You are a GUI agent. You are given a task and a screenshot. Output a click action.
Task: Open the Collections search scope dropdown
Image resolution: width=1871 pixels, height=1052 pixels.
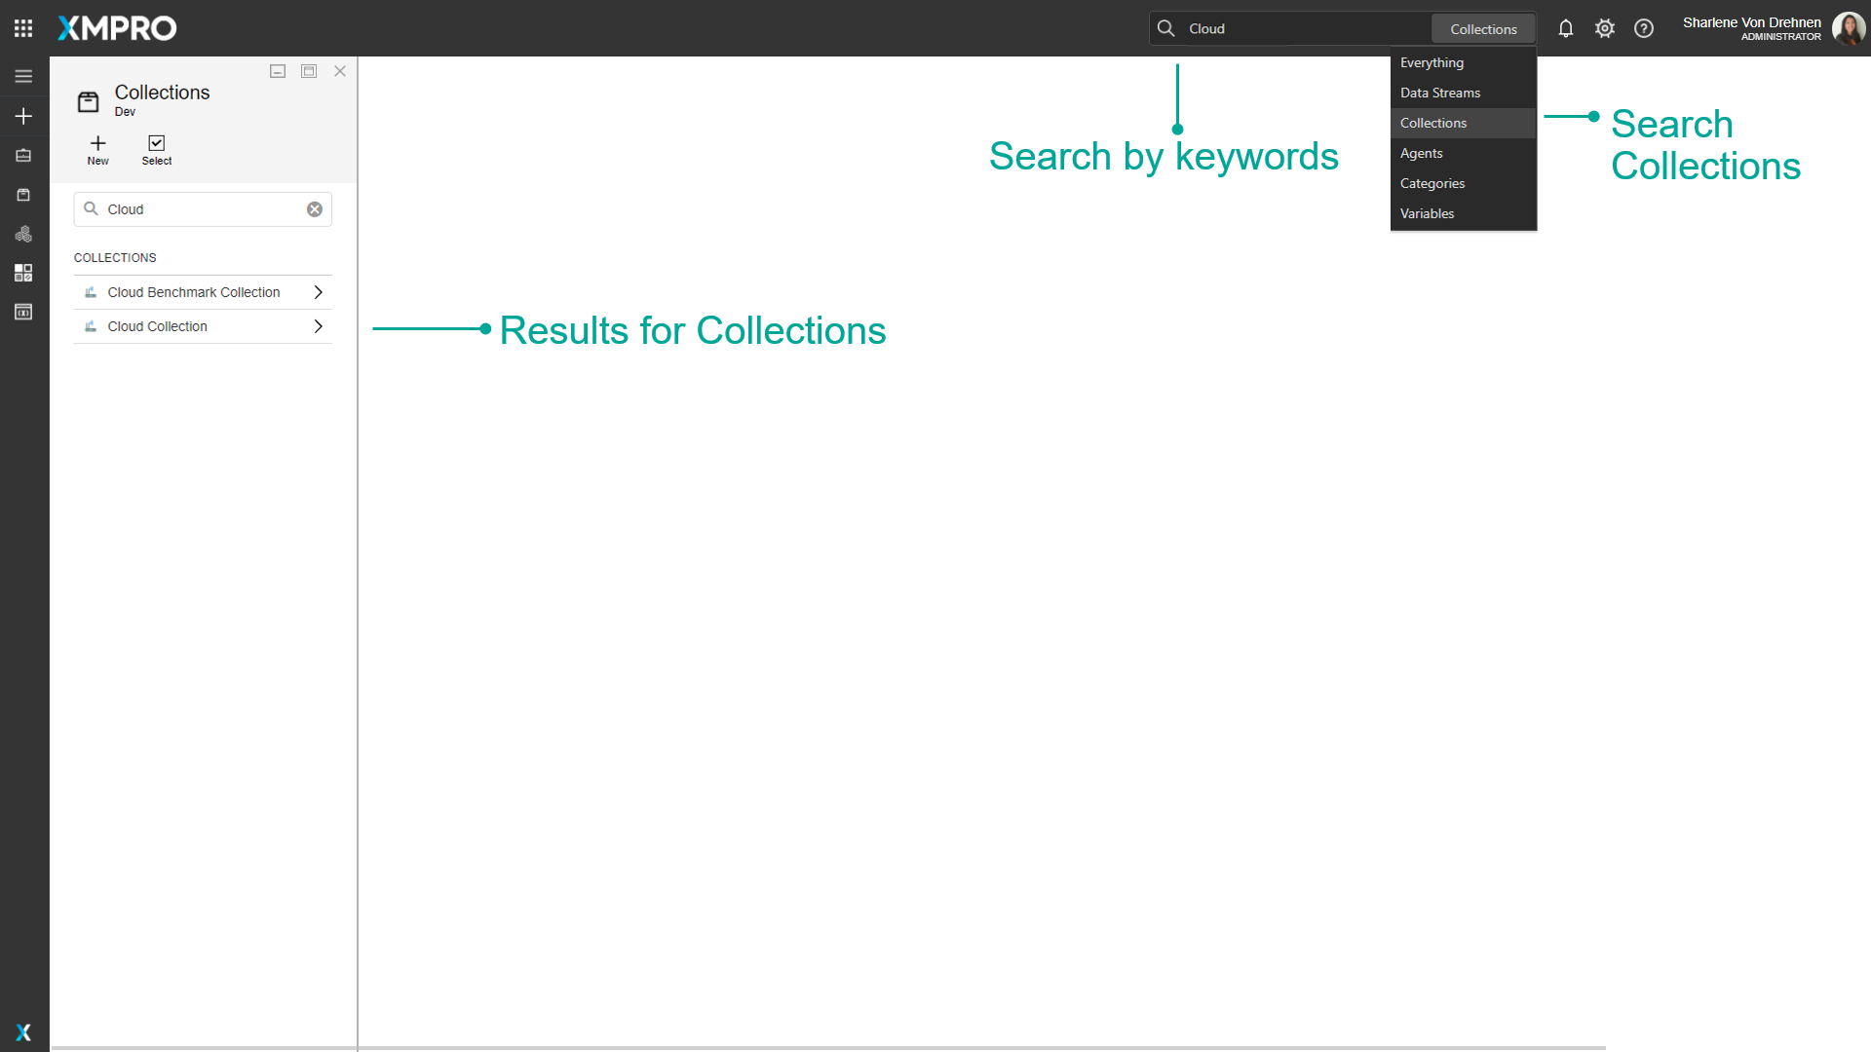click(x=1482, y=28)
